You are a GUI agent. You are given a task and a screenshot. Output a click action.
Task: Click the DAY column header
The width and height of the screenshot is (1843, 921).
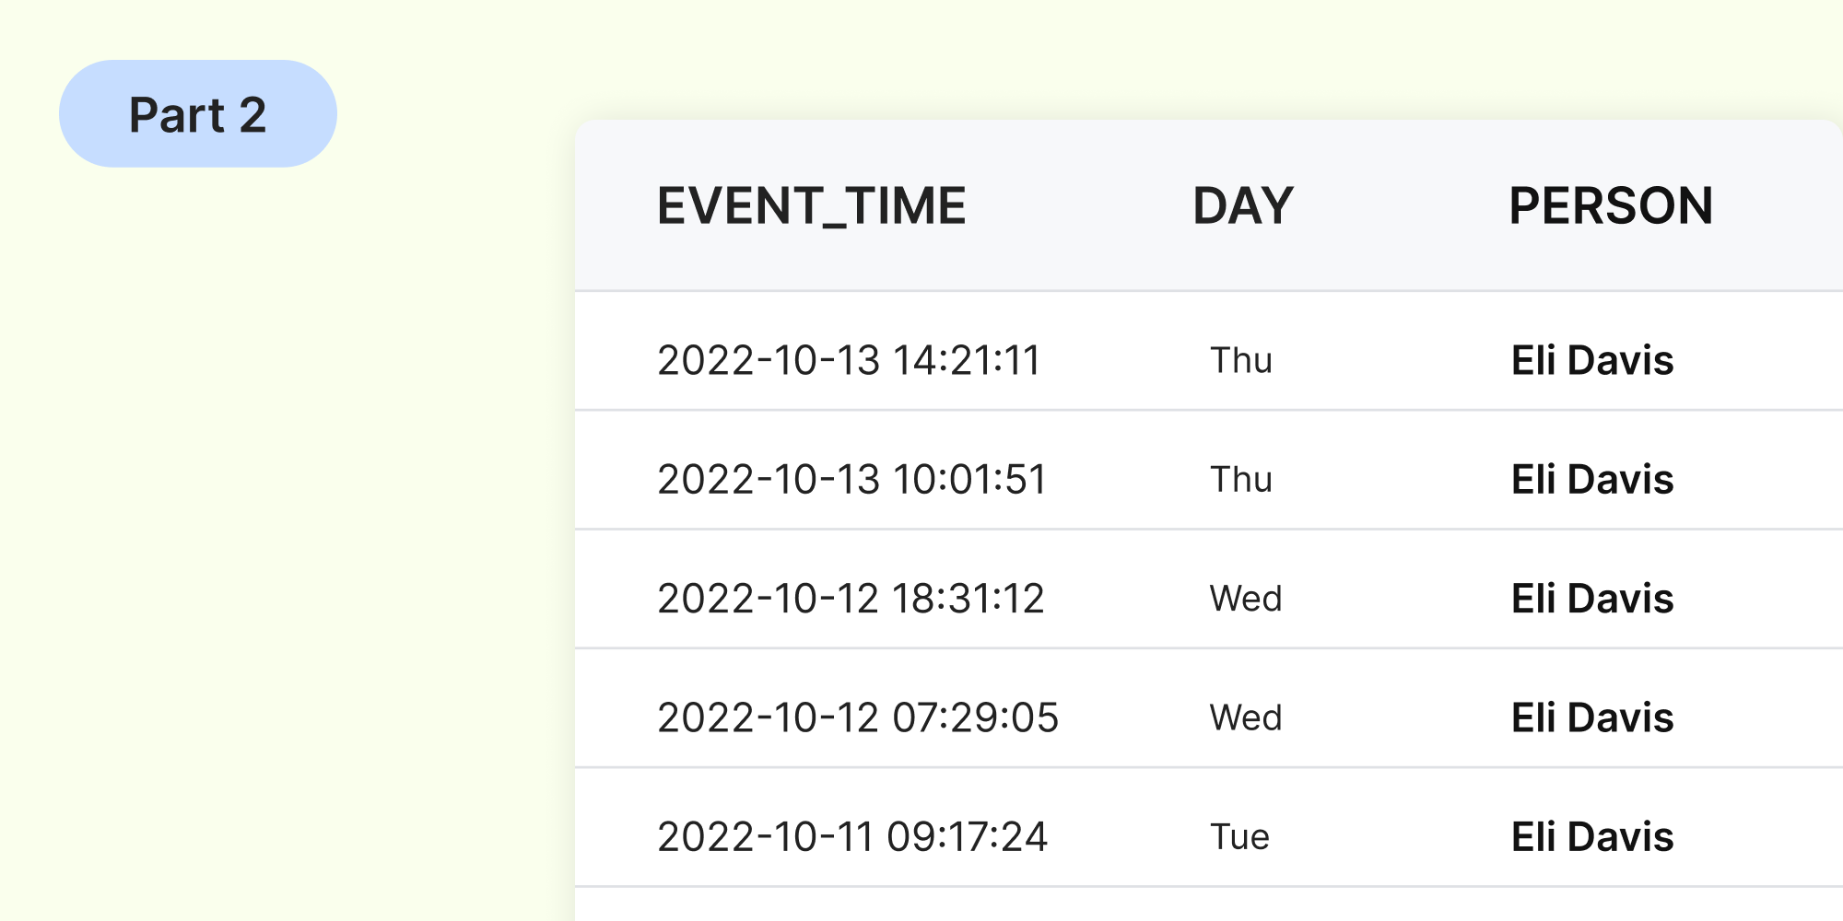point(1243,205)
